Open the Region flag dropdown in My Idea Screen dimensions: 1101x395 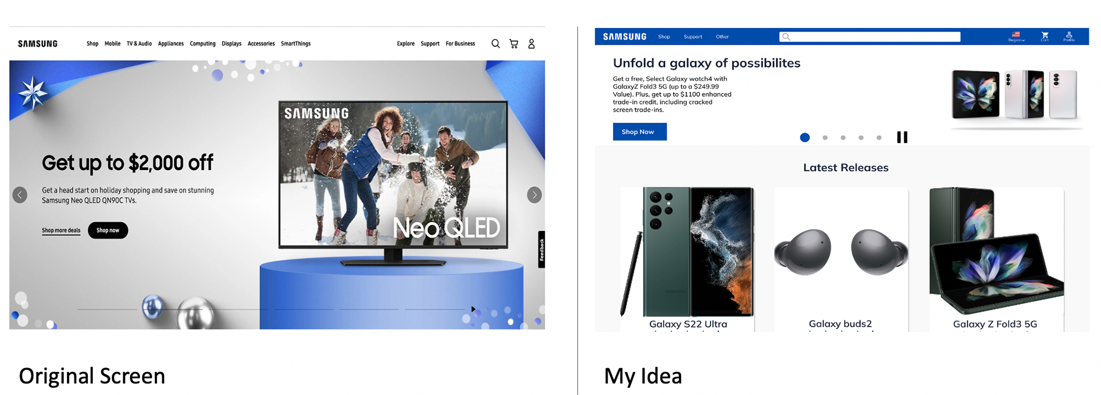pyautogui.click(x=1016, y=37)
